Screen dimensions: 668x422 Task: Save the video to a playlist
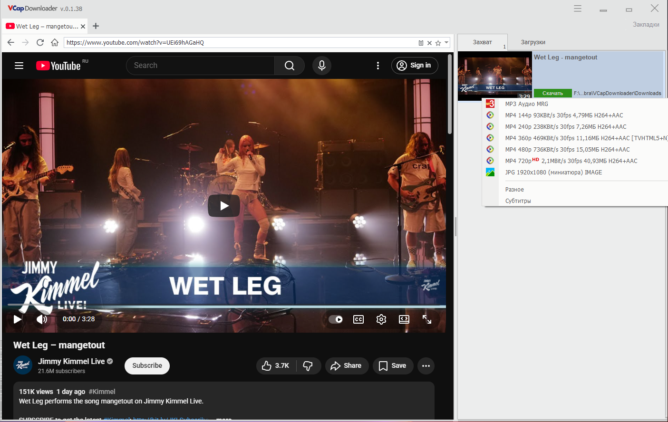click(393, 365)
